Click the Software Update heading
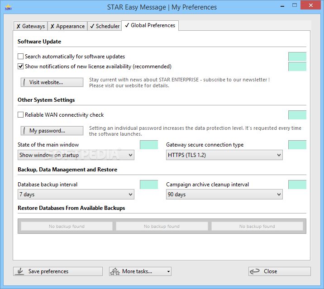The image size is (324, 289). click(x=39, y=42)
